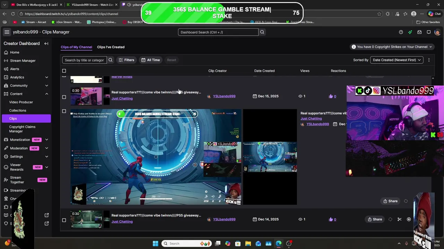Open the Help question mark icon
The width and height of the screenshot is (444, 249).
click(x=401, y=32)
